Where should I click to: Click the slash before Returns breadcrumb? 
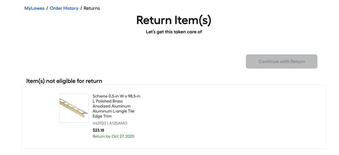coord(81,8)
